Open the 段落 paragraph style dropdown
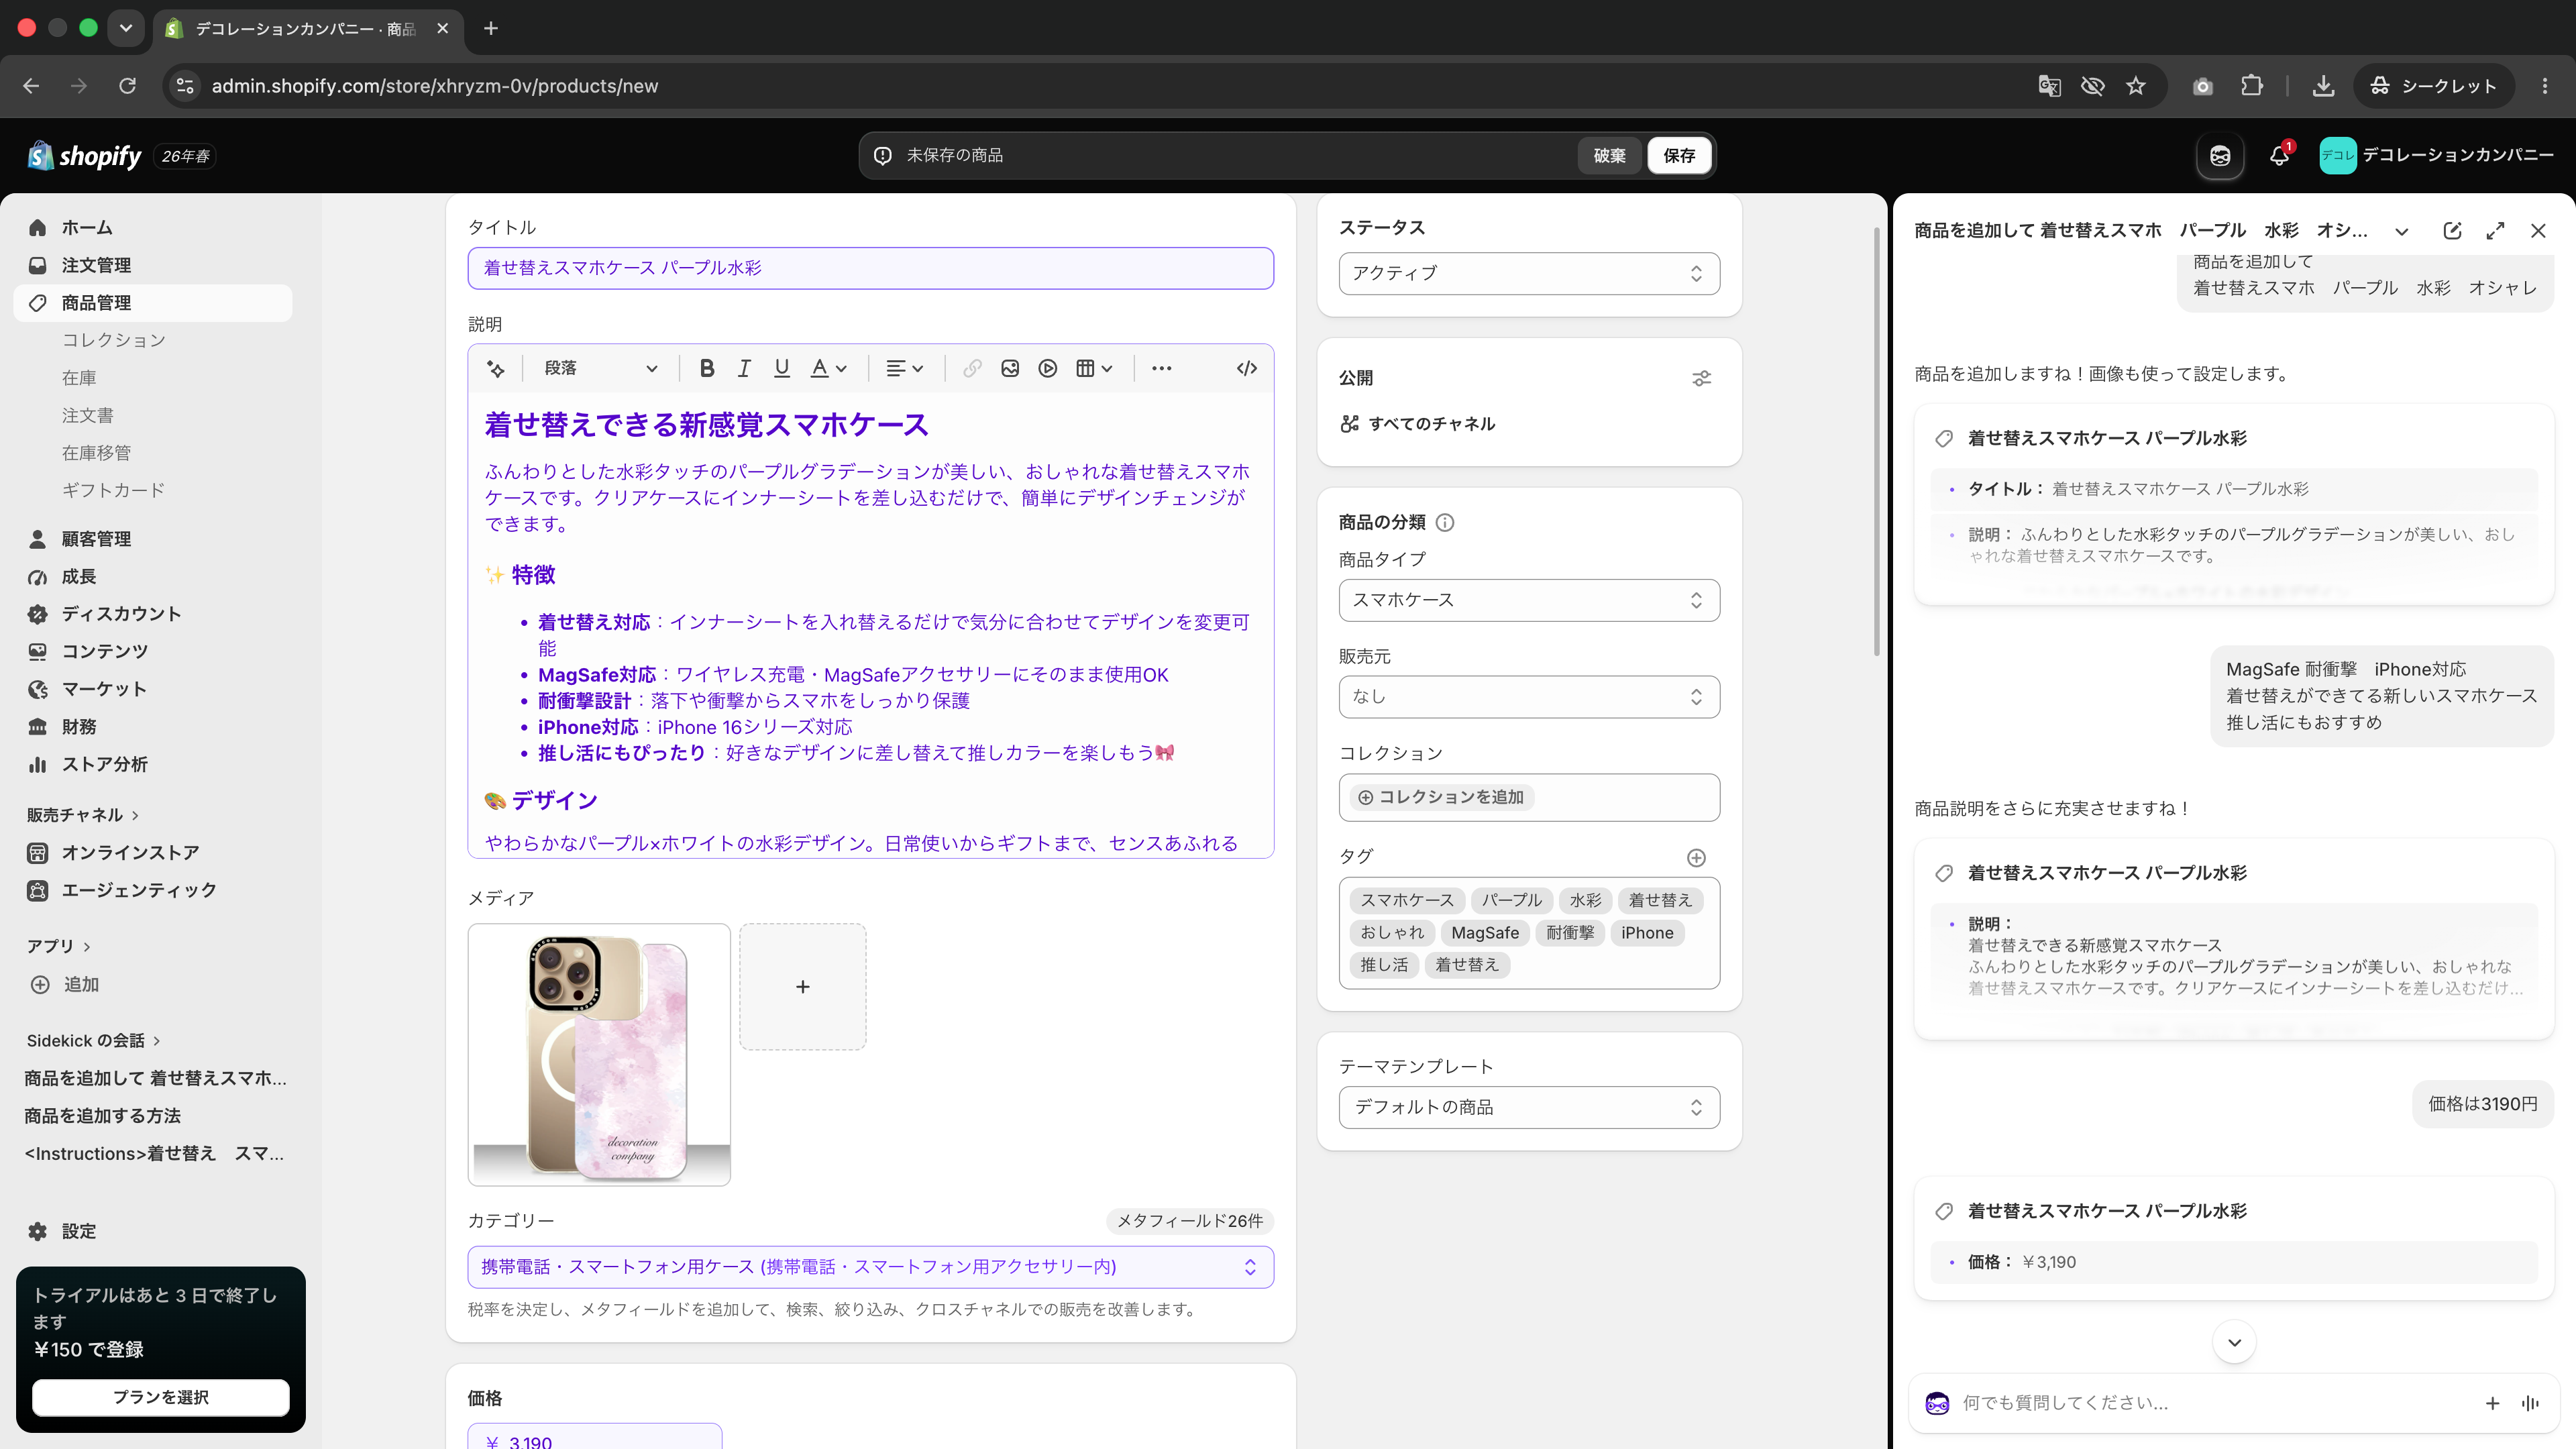The width and height of the screenshot is (2576, 1449). [x=600, y=368]
